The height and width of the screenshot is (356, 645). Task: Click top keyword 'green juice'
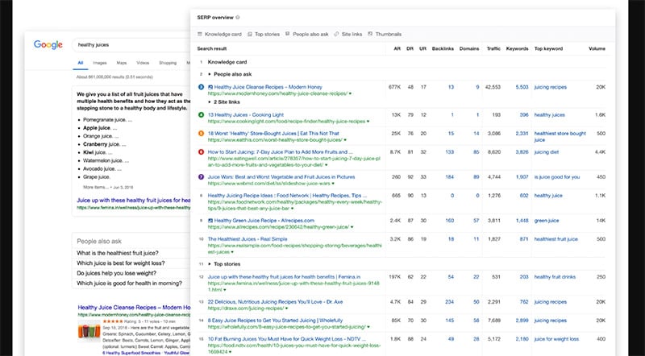[x=547, y=221]
